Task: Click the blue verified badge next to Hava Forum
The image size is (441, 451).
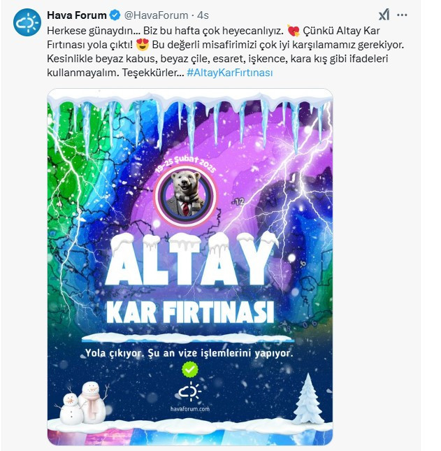Action: point(115,15)
